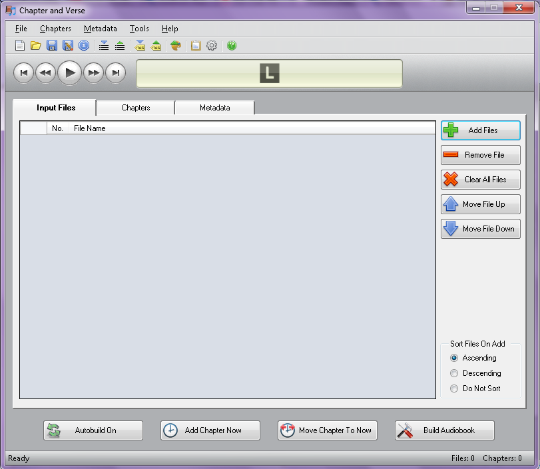
Task: Click the New project toolbar icon
Action: click(20, 46)
